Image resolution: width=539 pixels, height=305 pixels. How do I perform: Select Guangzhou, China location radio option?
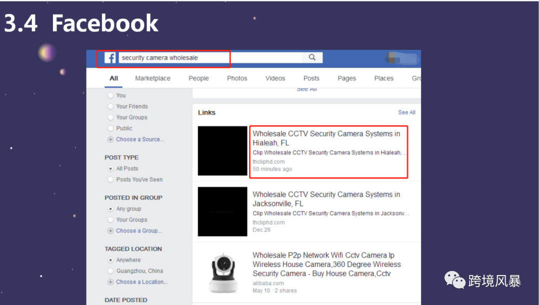[110, 271]
